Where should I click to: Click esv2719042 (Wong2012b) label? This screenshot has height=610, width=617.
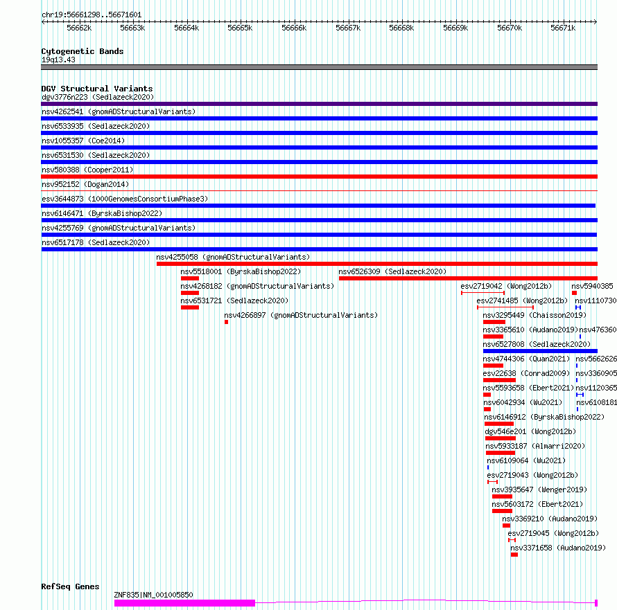tap(506, 286)
